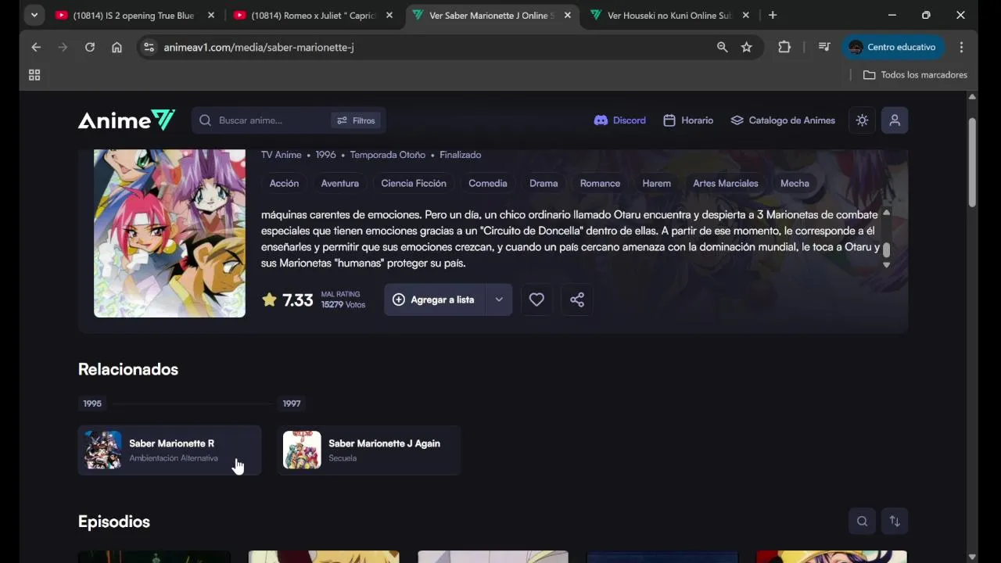
Task: Click the synopsis scrollbar up arrow
Action: (x=886, y=213)
